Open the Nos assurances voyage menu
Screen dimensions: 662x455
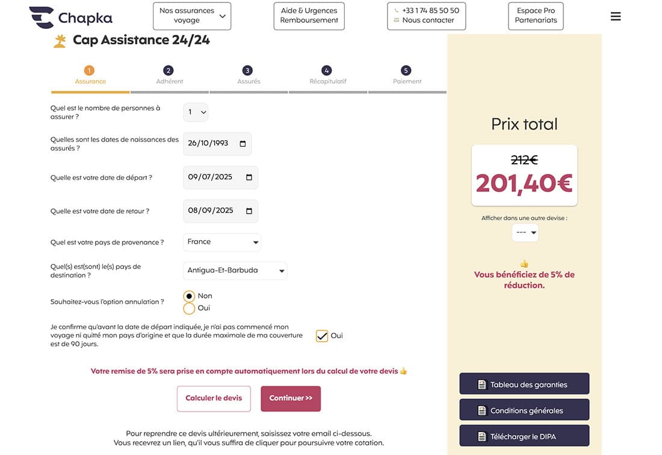pyautogui.click(x=191, y=16)
